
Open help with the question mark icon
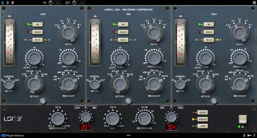coord(254,135)
